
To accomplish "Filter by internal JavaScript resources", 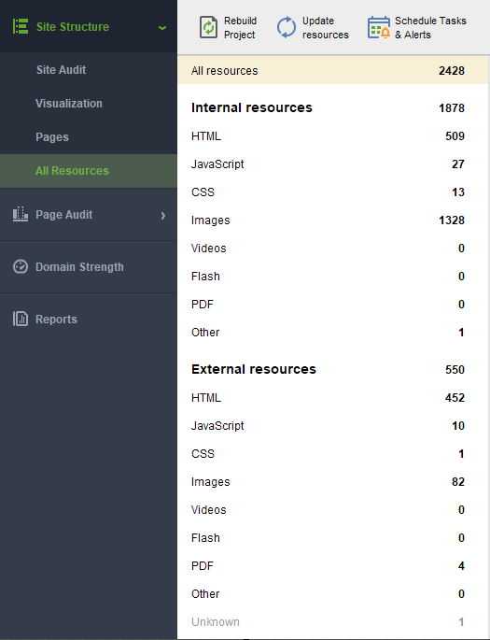I will point(332,164).
